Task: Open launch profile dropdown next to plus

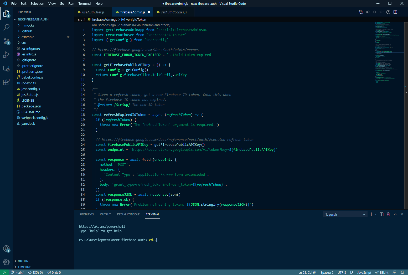Action: tap(375, 214)
